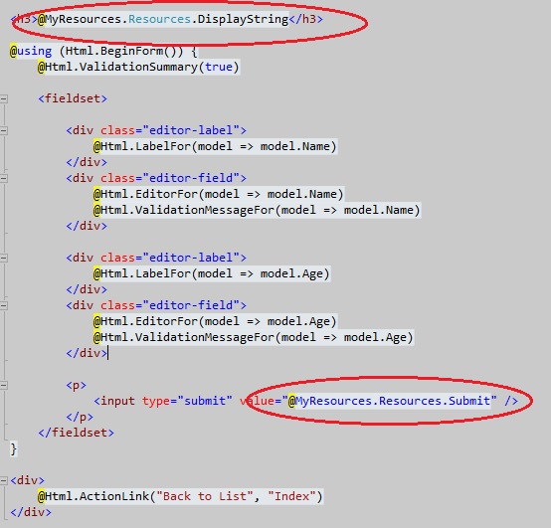Click the @Html.EditorFor model.Age line

pos(215,321)
